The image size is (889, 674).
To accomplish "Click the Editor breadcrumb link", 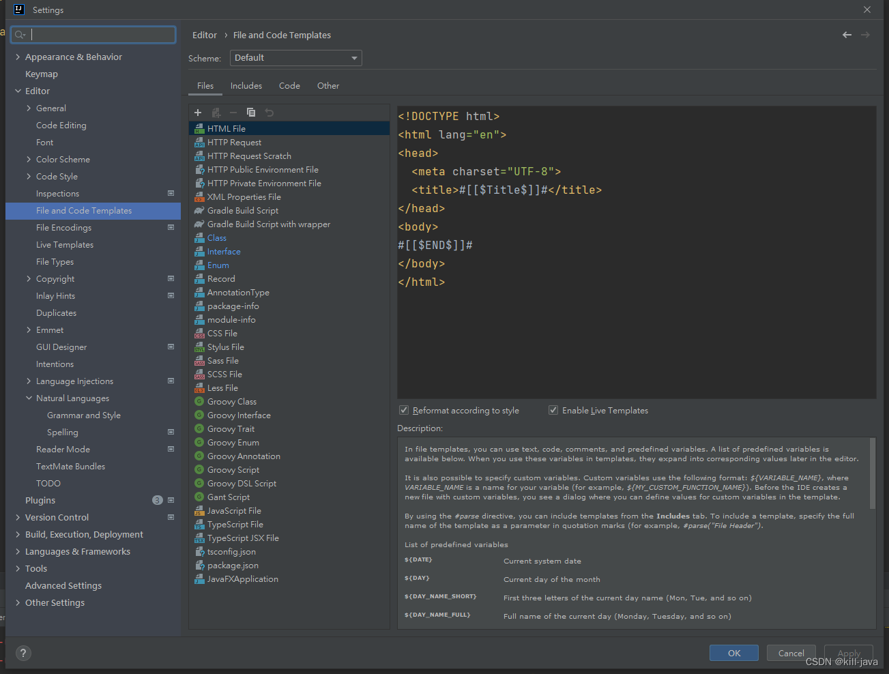I will 205,35.
